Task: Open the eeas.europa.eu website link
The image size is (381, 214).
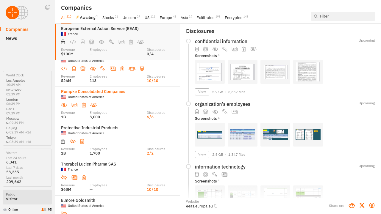Action: coord(199,206)
